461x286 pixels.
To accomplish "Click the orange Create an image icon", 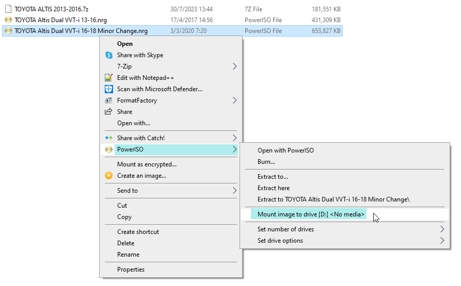I will [108, 176].
